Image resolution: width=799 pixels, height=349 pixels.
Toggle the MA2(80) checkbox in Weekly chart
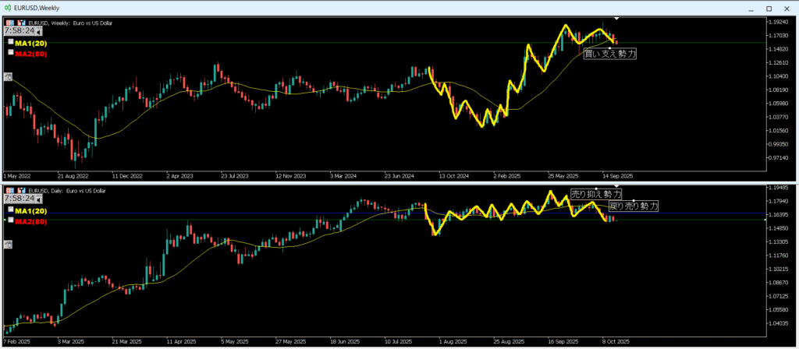pyautogui.click(x=11, y=52)
